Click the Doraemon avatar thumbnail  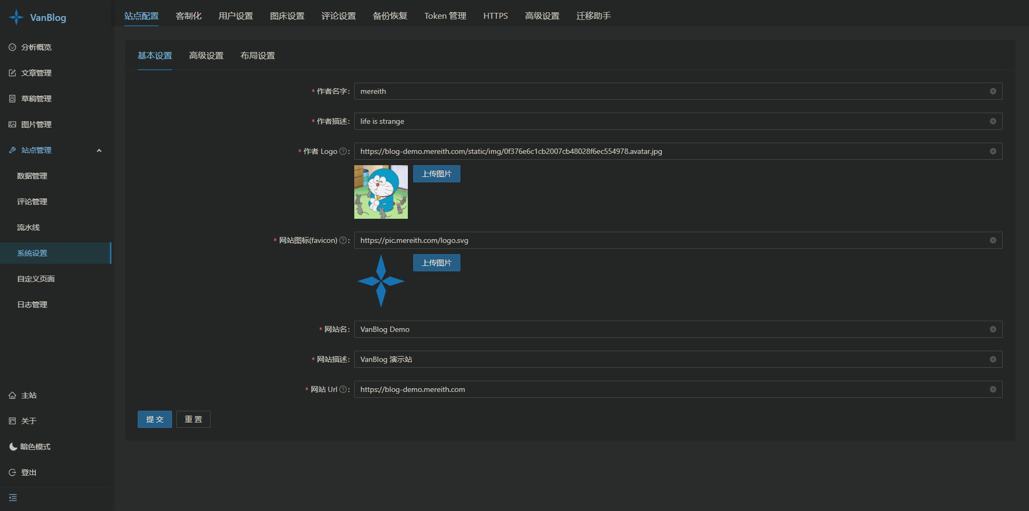pyautogui.click(x=381, y=192)
